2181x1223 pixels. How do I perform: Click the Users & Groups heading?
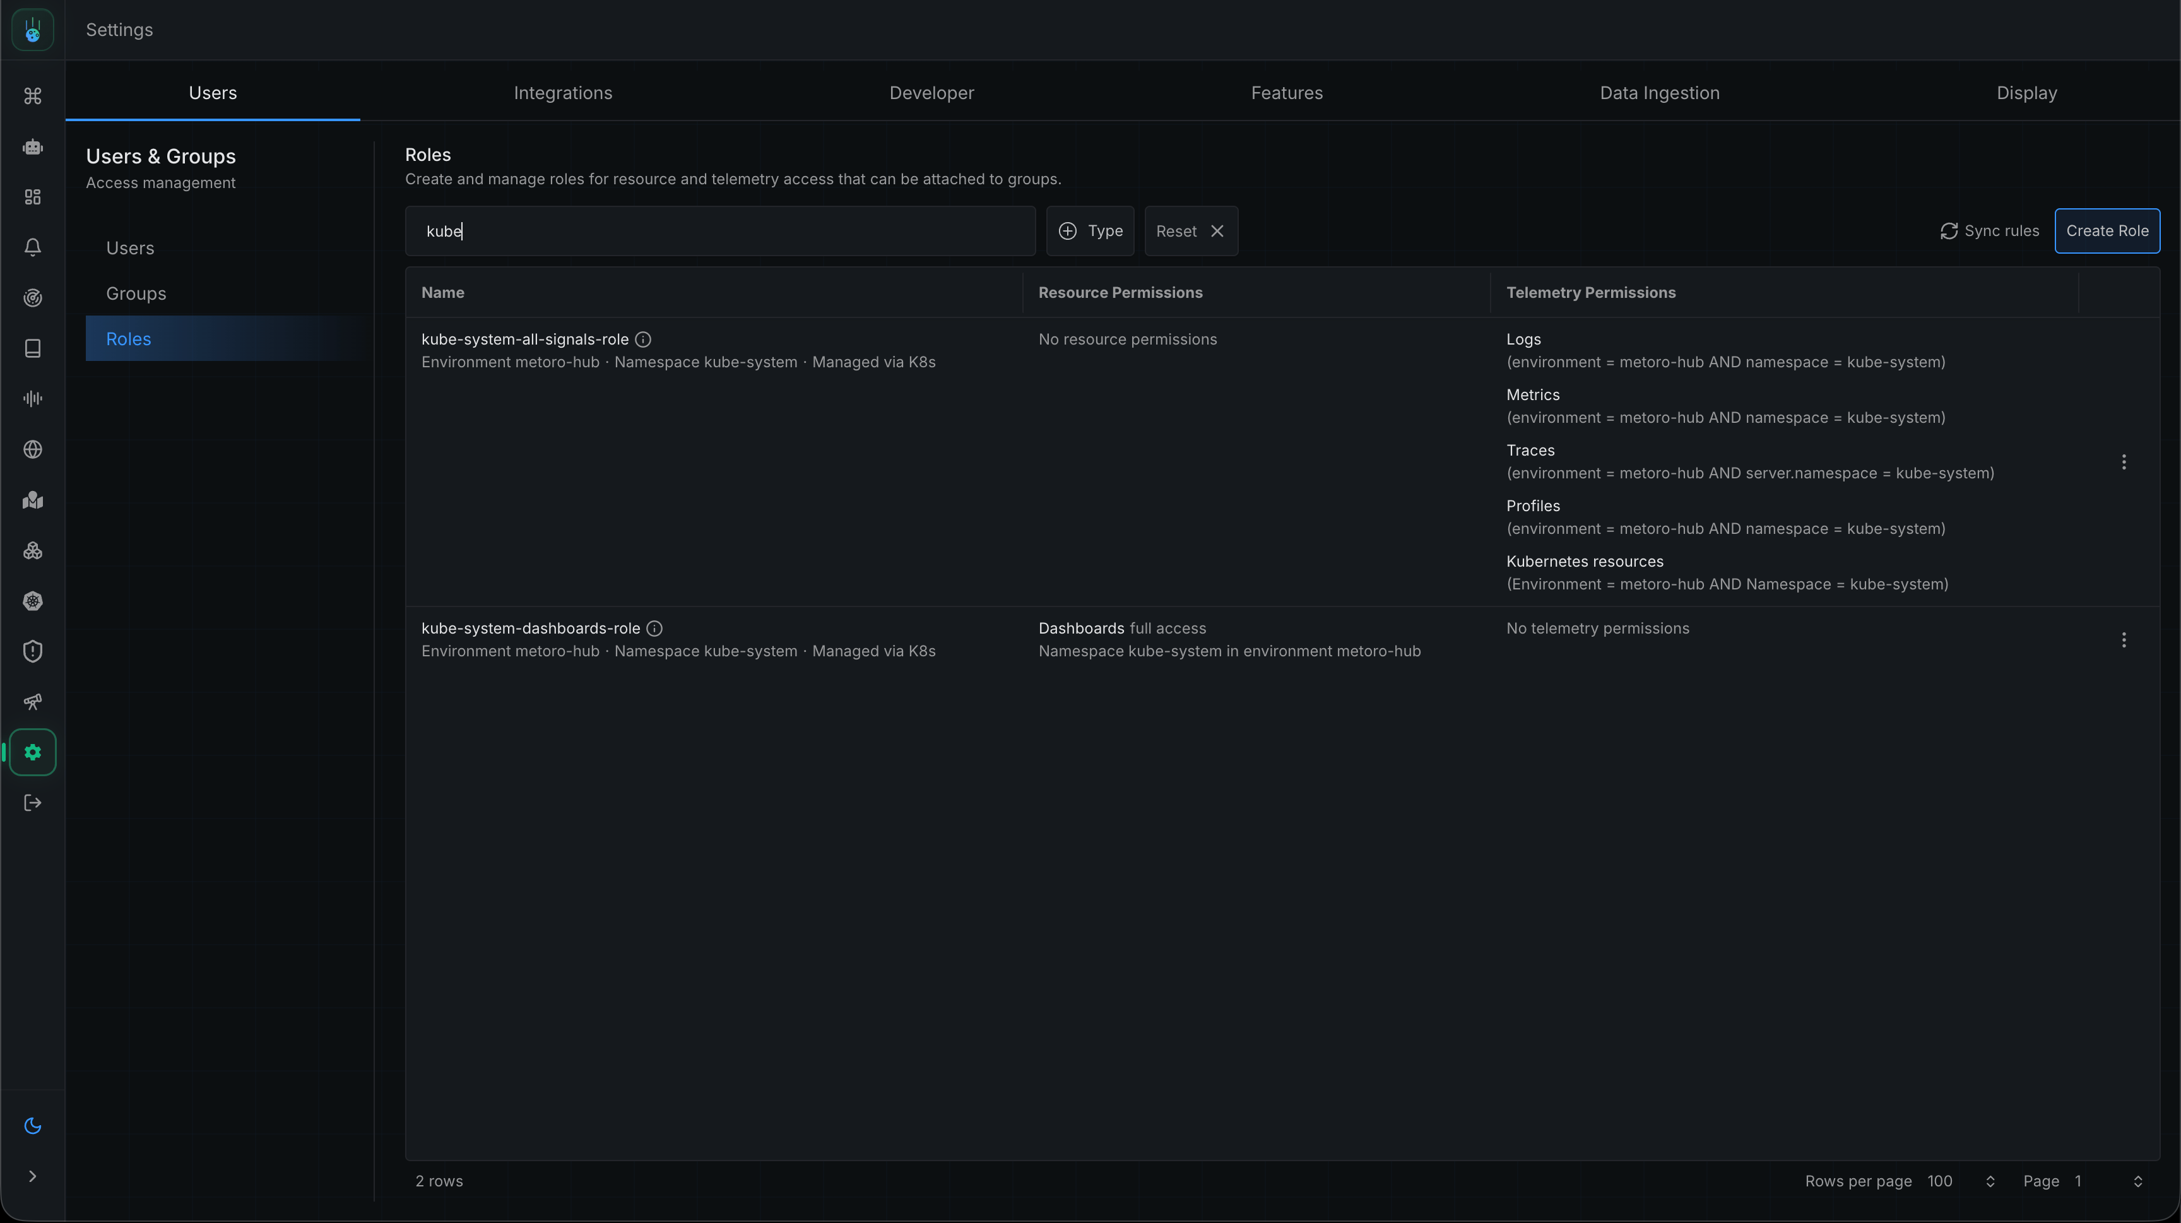click(x=161, y=157)
